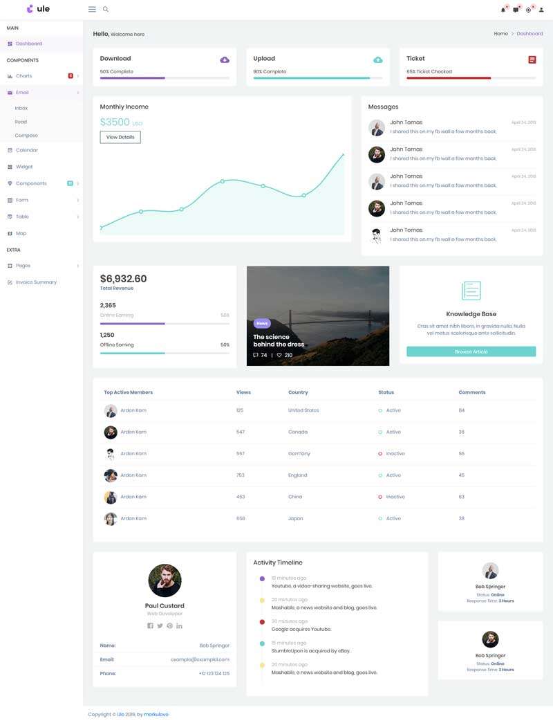Click the red Ticket icon
This screenshot has height=723, width=553.
tap(532, 60)
